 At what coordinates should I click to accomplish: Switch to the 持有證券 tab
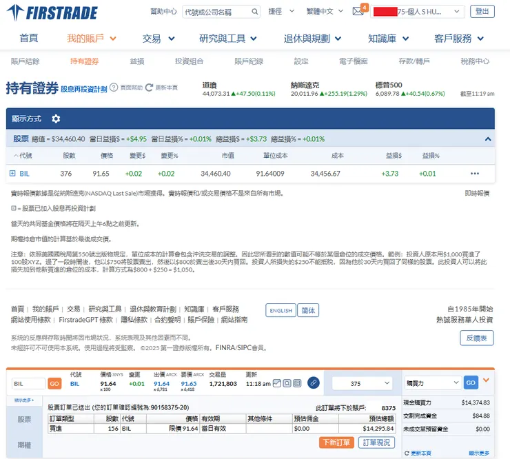pos(84,61)
